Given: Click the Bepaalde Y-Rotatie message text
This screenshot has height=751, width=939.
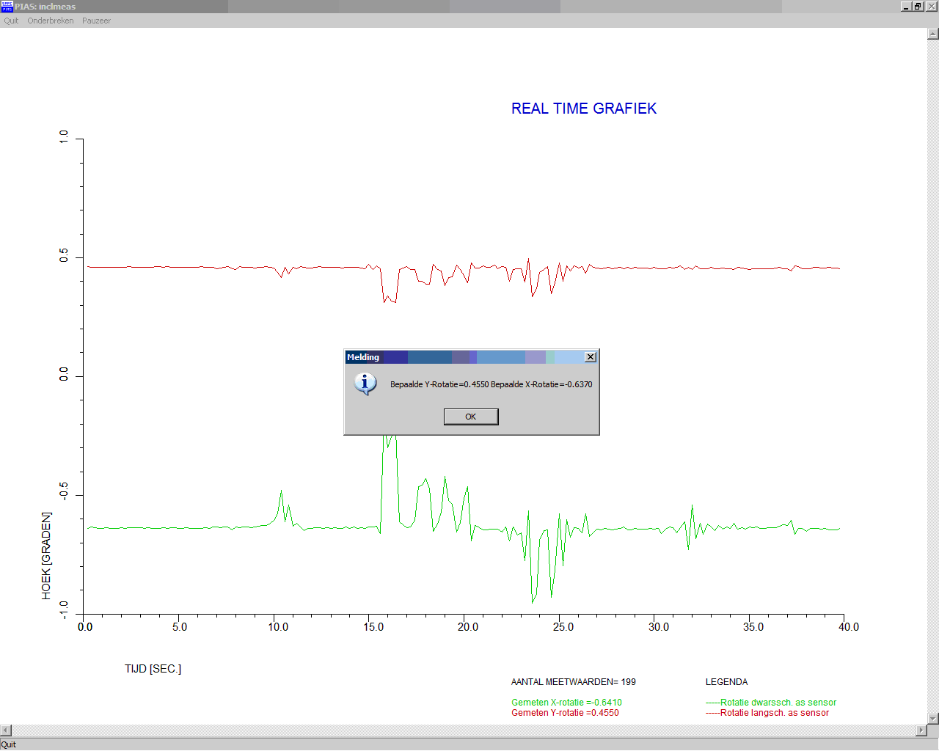Looking at the screenshot, I should coord(491,384).
